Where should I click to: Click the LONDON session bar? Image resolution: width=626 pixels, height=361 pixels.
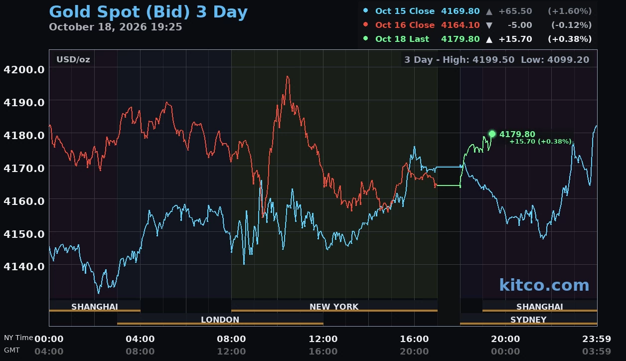[220, 319]
